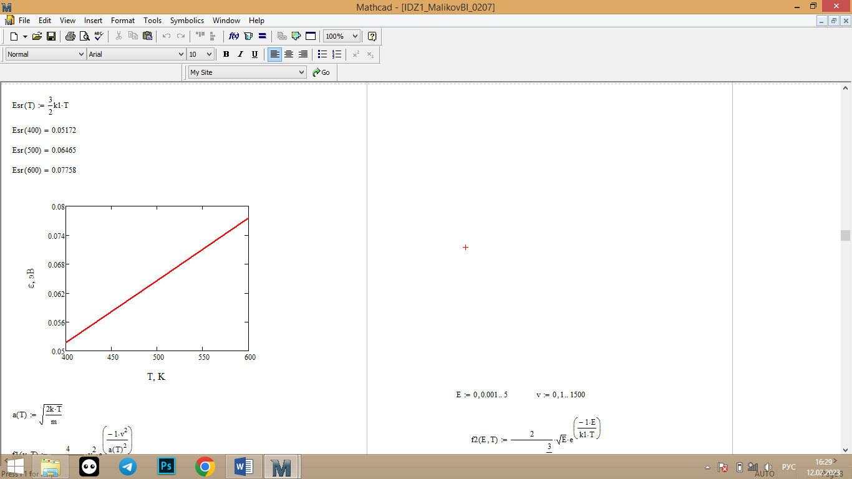852x479 pixels.
Task: Click the scroll up arrow
Action: [x=845, y=88]
